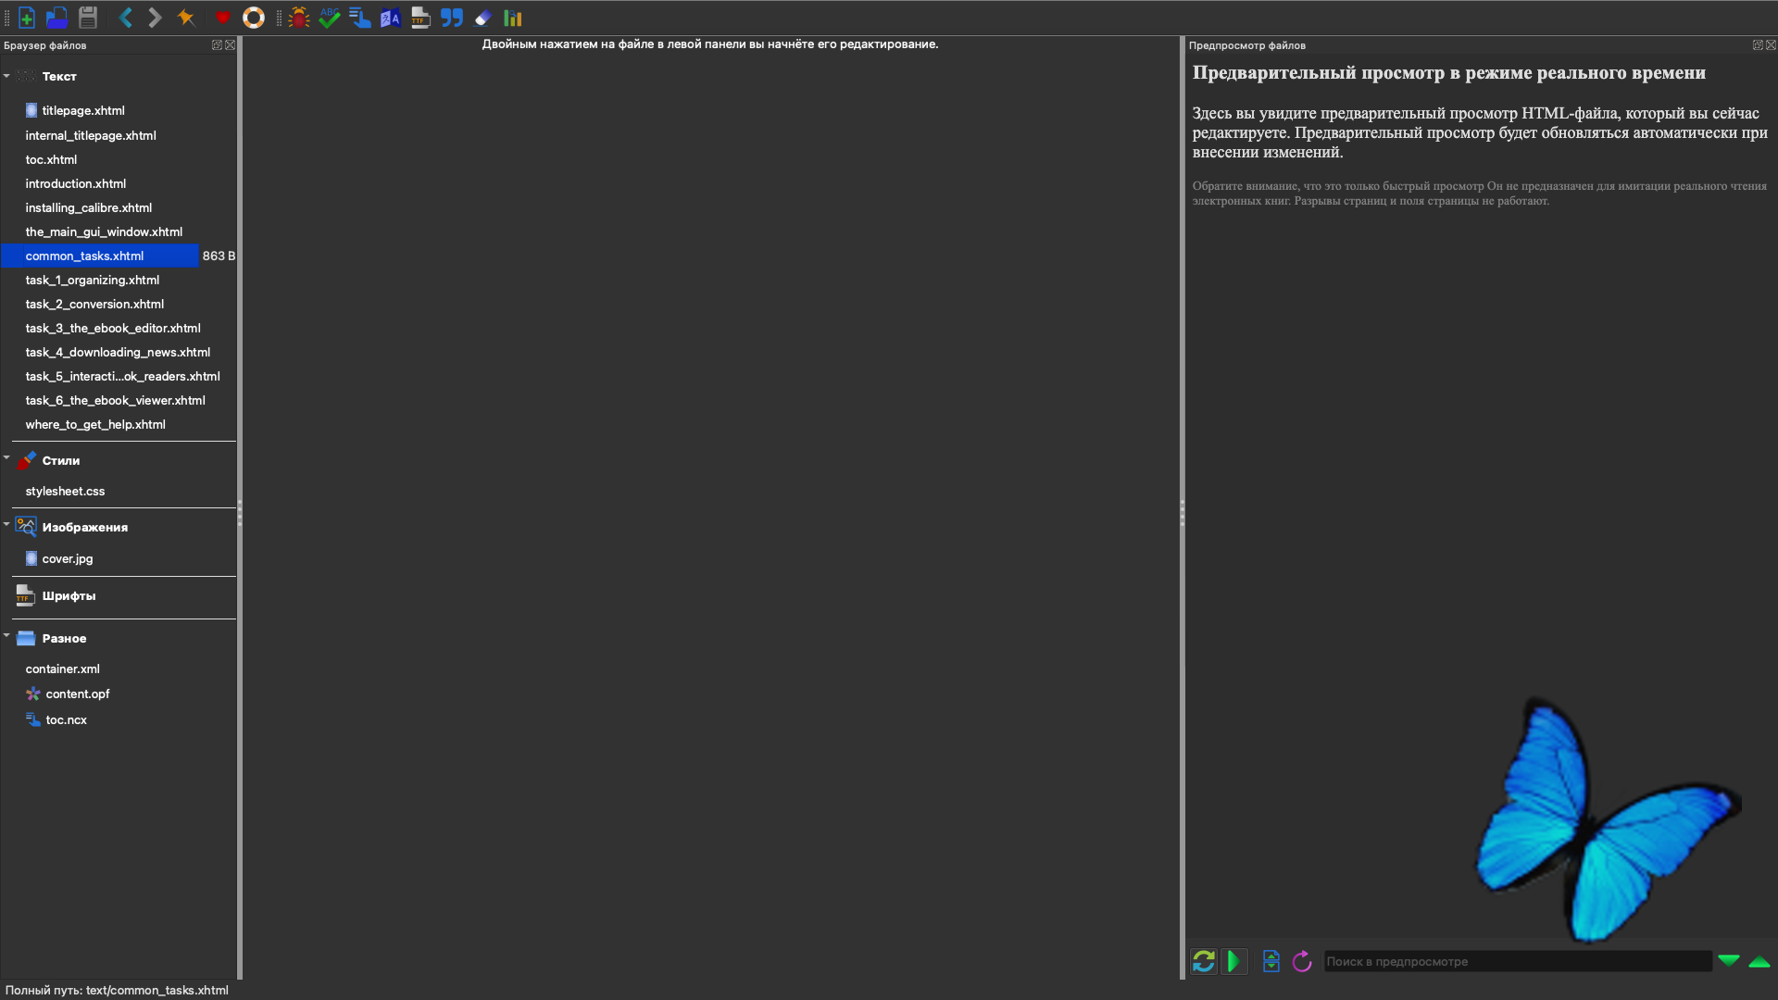
Task: Click the eraser remove unused CSS icon
Action: coord(482,18)
